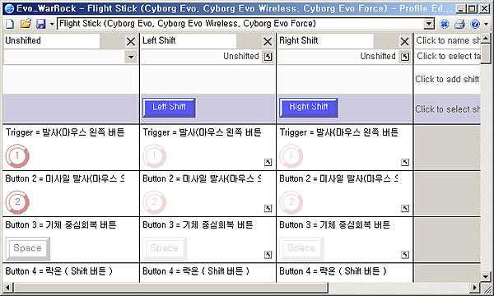Remove the Left Shift state using its X
494x296 pixels.
(x=268, y=41)
